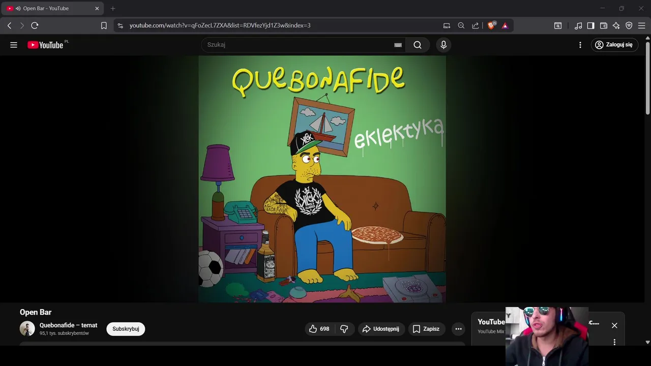This screenshot has width=651, height=366.
Task: Open Brave Shields lion icon
Action: 491,25
